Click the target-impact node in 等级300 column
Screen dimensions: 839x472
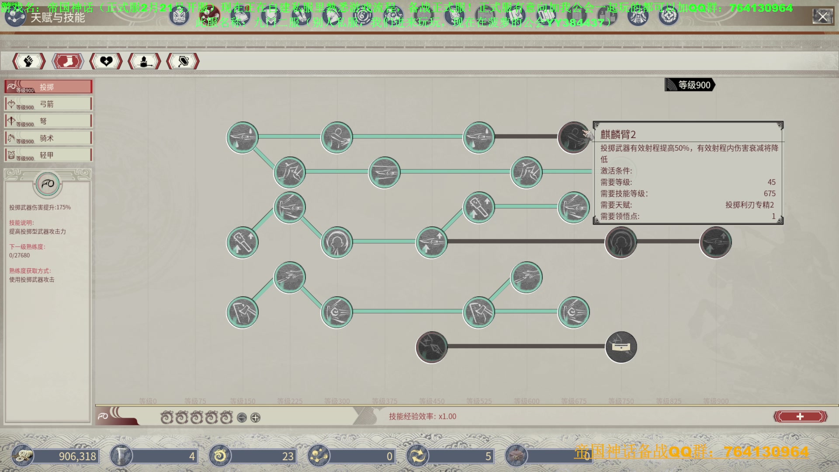336,312
